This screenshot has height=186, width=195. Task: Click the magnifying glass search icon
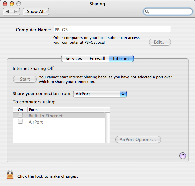(147, 11)
